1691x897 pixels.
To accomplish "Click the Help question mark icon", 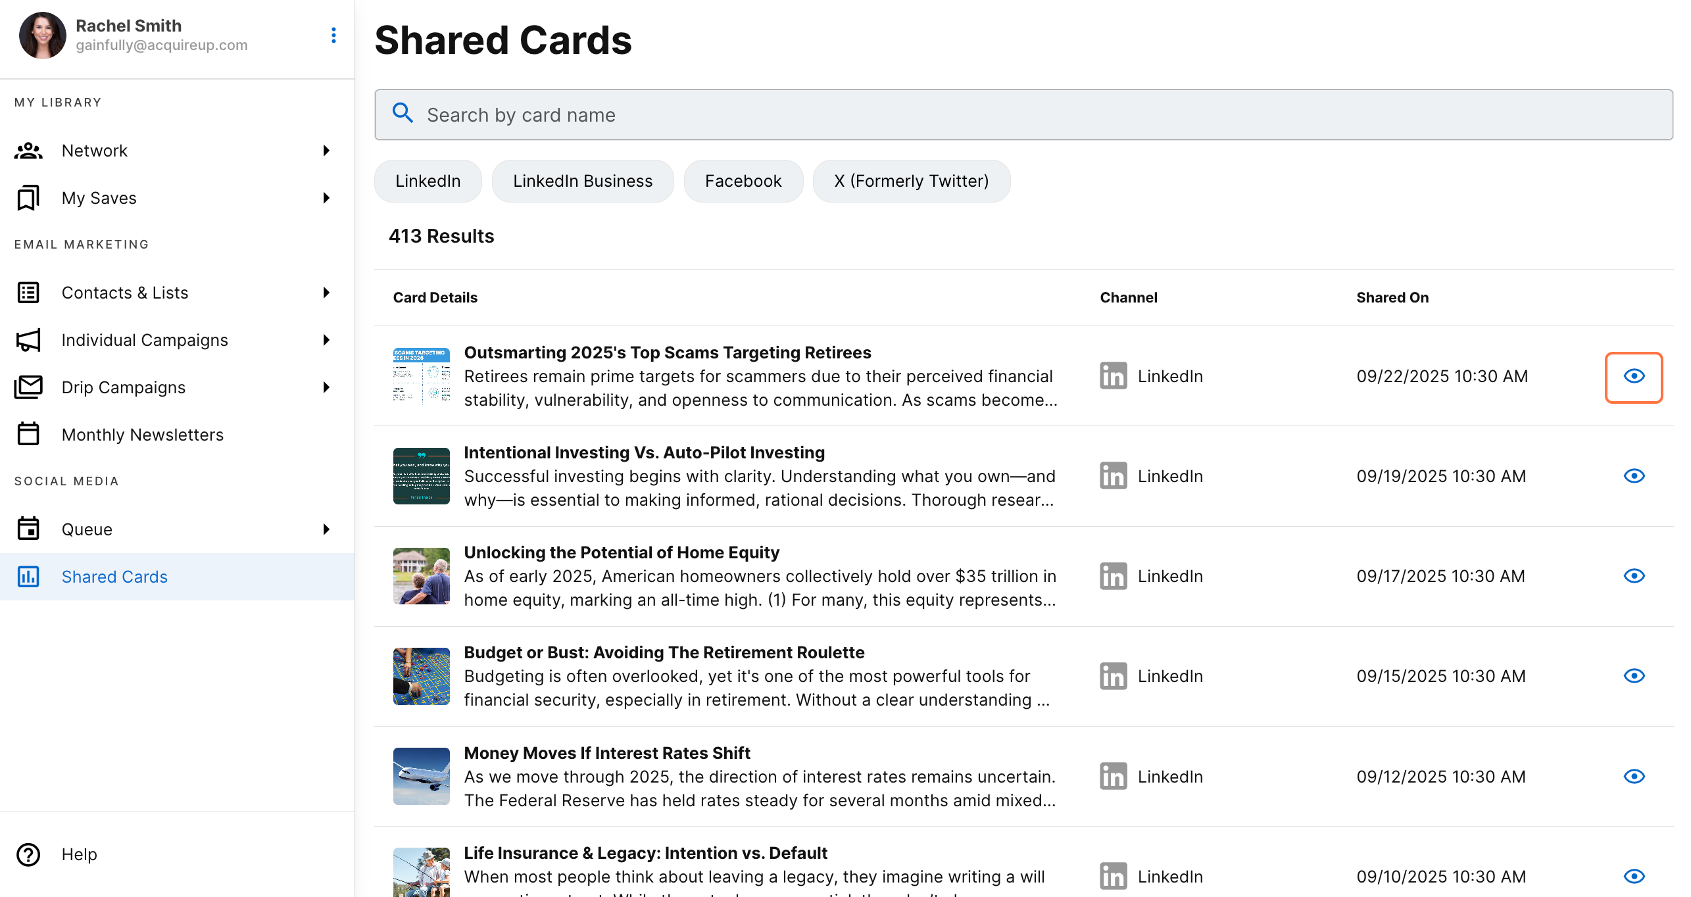I will tap(28, 854).
